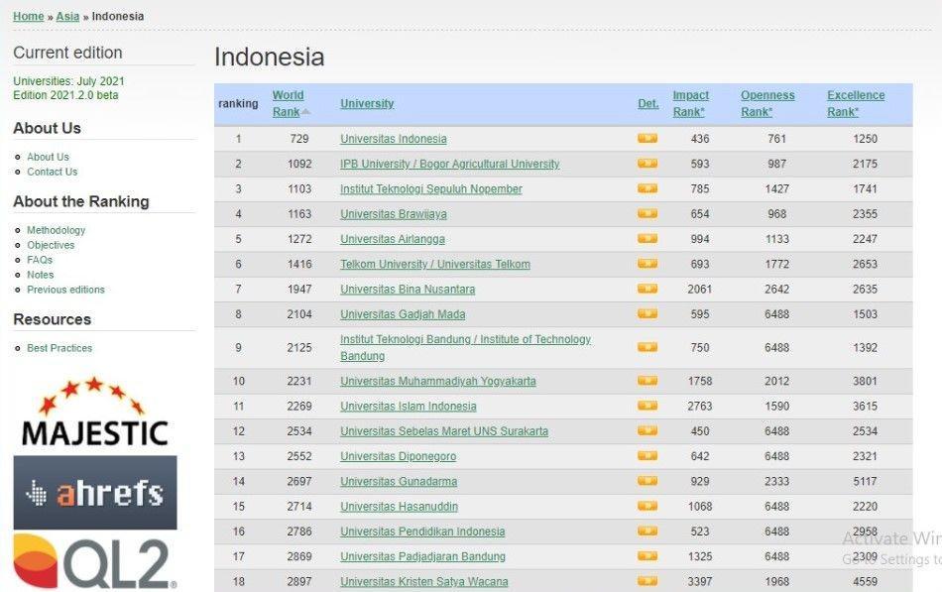The height and width of the screenshot is (592, 942).
Task: Open Institut Teknologi Bandung link
Action: 466,347
